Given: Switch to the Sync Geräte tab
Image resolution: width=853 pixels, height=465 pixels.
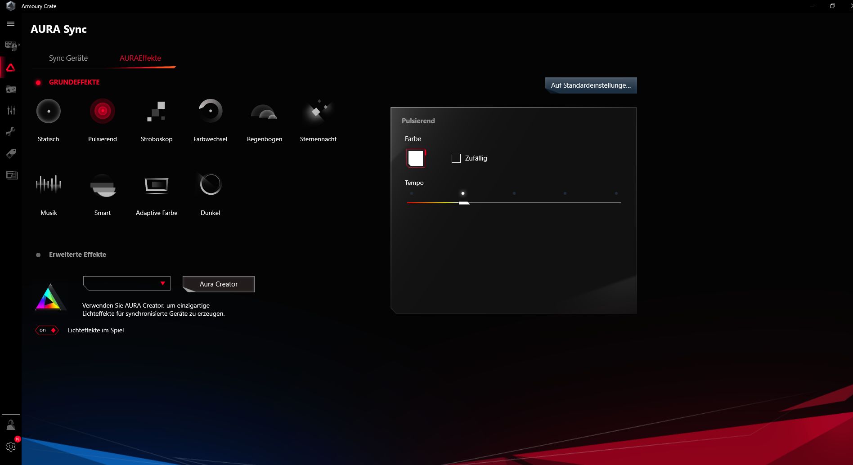Looking at the screenshot, I should click(x=68, y=58).
